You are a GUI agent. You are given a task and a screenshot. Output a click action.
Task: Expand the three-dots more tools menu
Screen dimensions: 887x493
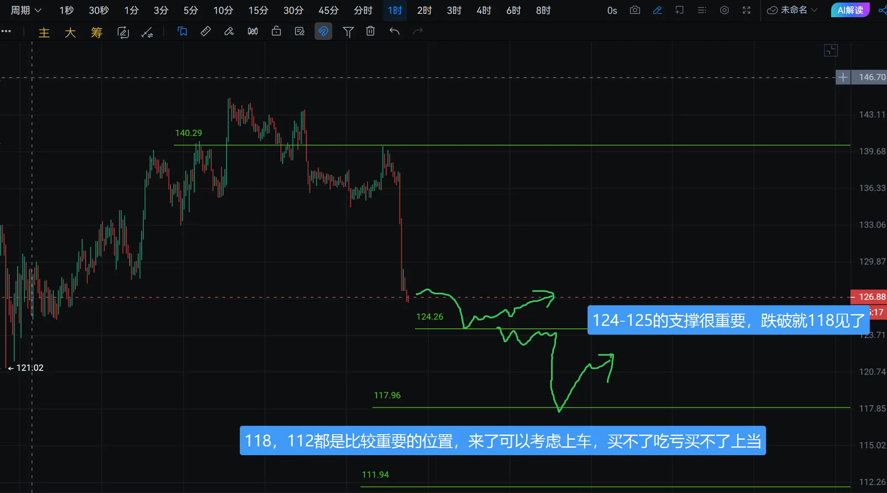(x=6, y=31)
